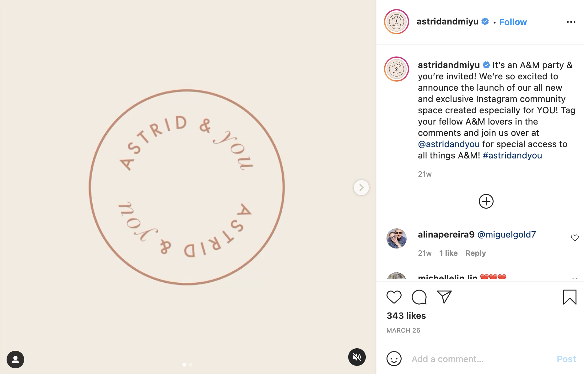Open emoji picker smiley icon

pyautogui.click(x=394, y=359)
